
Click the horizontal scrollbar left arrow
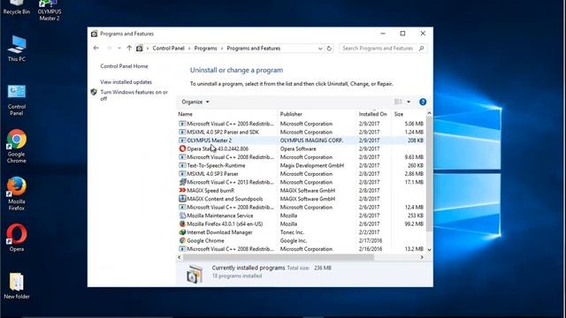[180, 257]
